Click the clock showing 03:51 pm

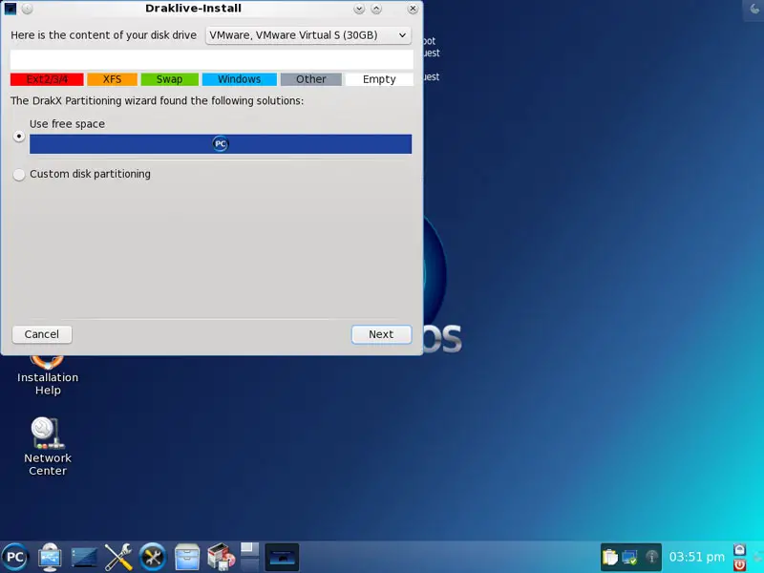tap(696, 557)
